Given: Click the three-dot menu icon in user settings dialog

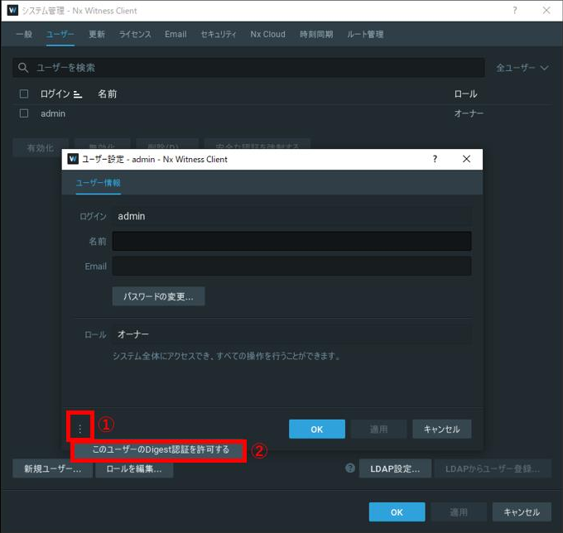Looking at the screenshot, I should point(79,428).
